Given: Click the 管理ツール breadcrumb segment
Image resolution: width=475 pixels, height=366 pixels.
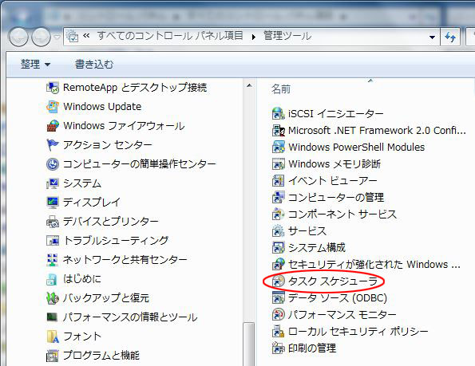Looking at the screenshot, I should tap(287, 36).
